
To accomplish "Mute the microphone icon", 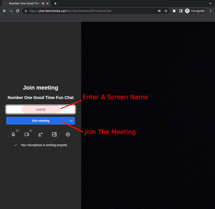I will (13, 134).
